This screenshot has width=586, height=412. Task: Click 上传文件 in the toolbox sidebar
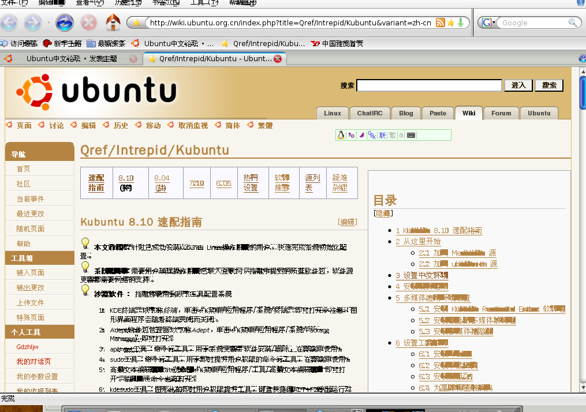click(30, 302)
